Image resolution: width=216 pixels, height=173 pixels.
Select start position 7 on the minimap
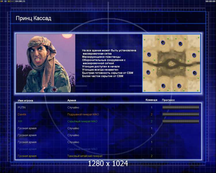coord(194,73)
